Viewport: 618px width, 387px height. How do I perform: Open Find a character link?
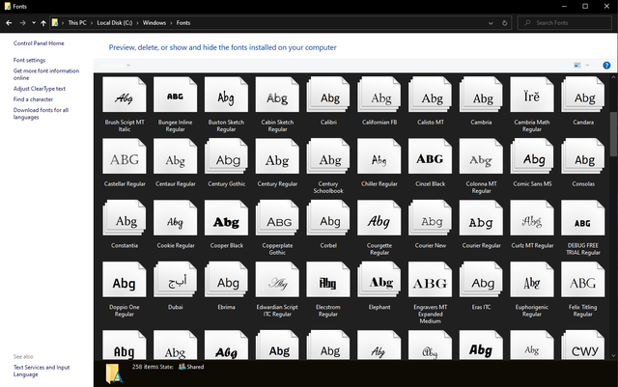[33, 99]
